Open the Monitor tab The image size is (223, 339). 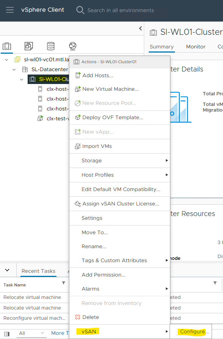coord(196,47)
